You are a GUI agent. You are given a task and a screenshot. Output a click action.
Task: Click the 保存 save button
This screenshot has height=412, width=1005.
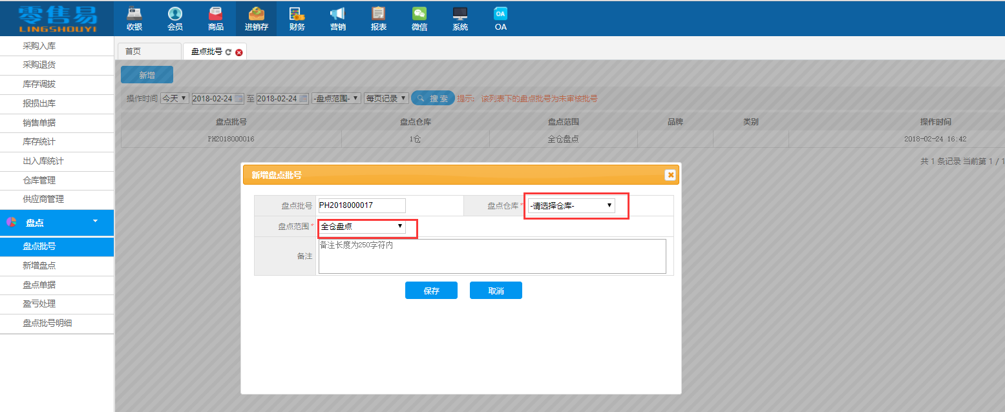click(x=431, y=291)
